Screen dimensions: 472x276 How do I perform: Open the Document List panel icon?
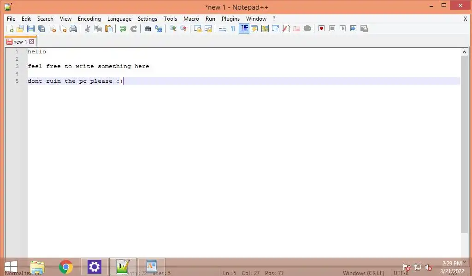point(276,29)
